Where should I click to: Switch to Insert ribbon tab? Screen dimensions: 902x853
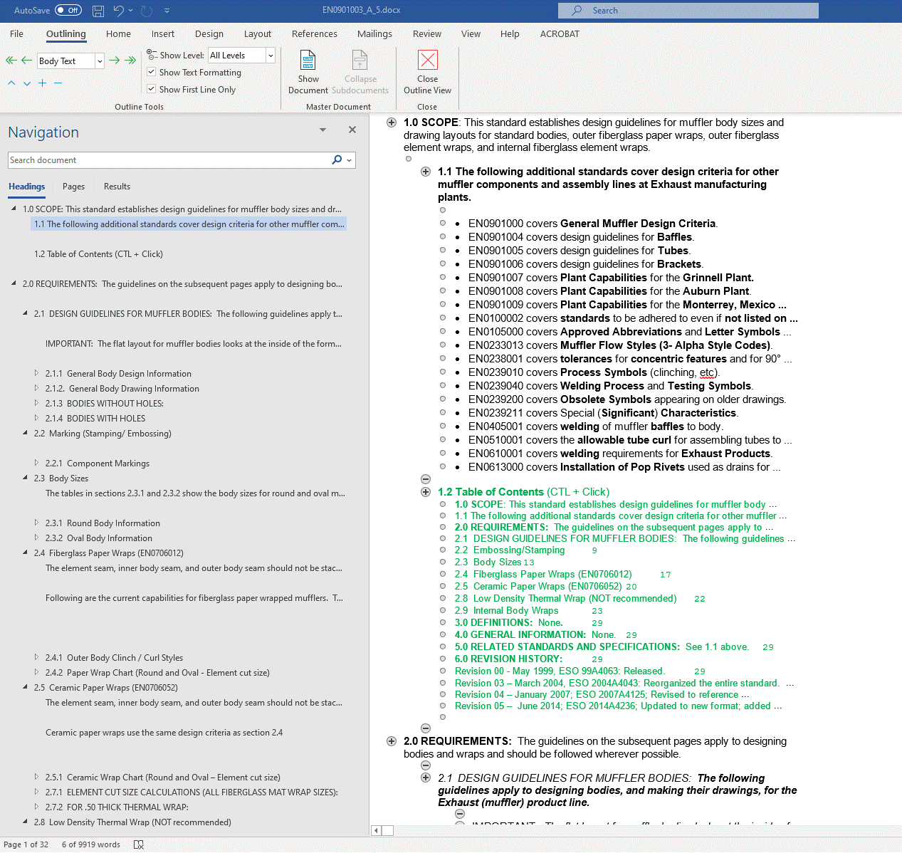pyautogui.click(x=163, y=33)
